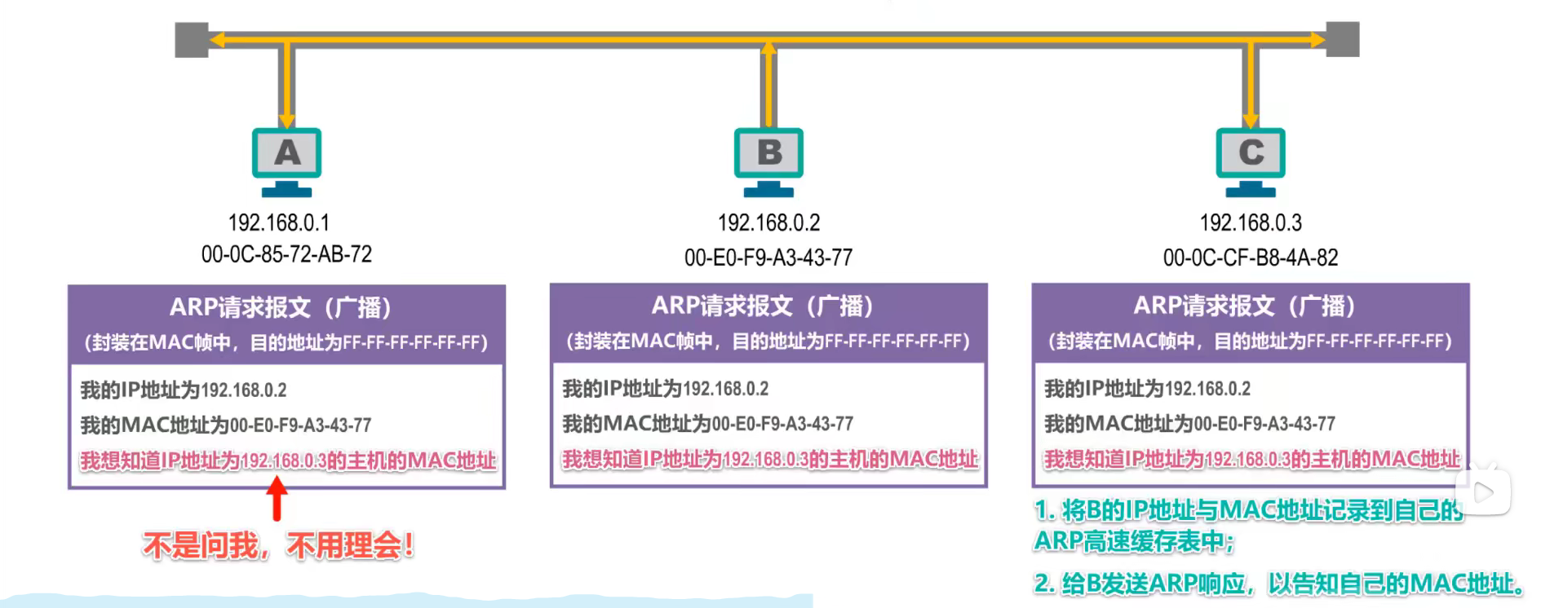Select 00-E0-F9-A3-43-77 label directly under host B
The image size is (1550, 608).
coord(768,258)
